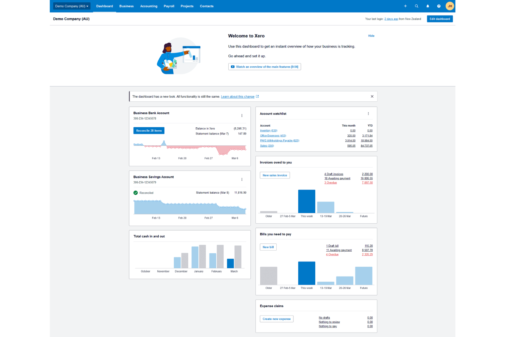Hide the Welcome to Xero panel
The height and width of the screenshot is (337, 505).
coord(371,36)
